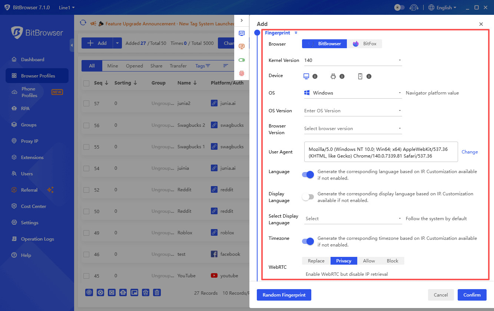Switch to the Opened tab

[134, 66]
